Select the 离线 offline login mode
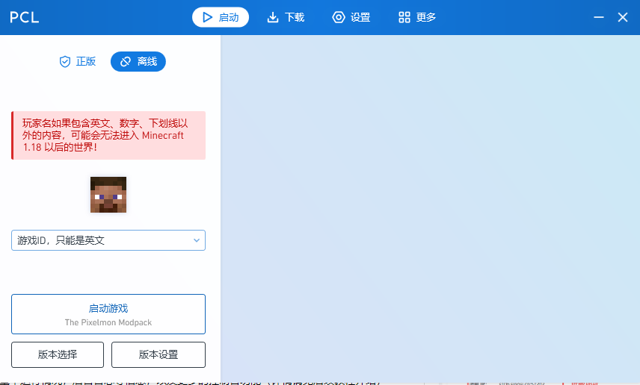 pyautogui.click(x=138, y=62)
